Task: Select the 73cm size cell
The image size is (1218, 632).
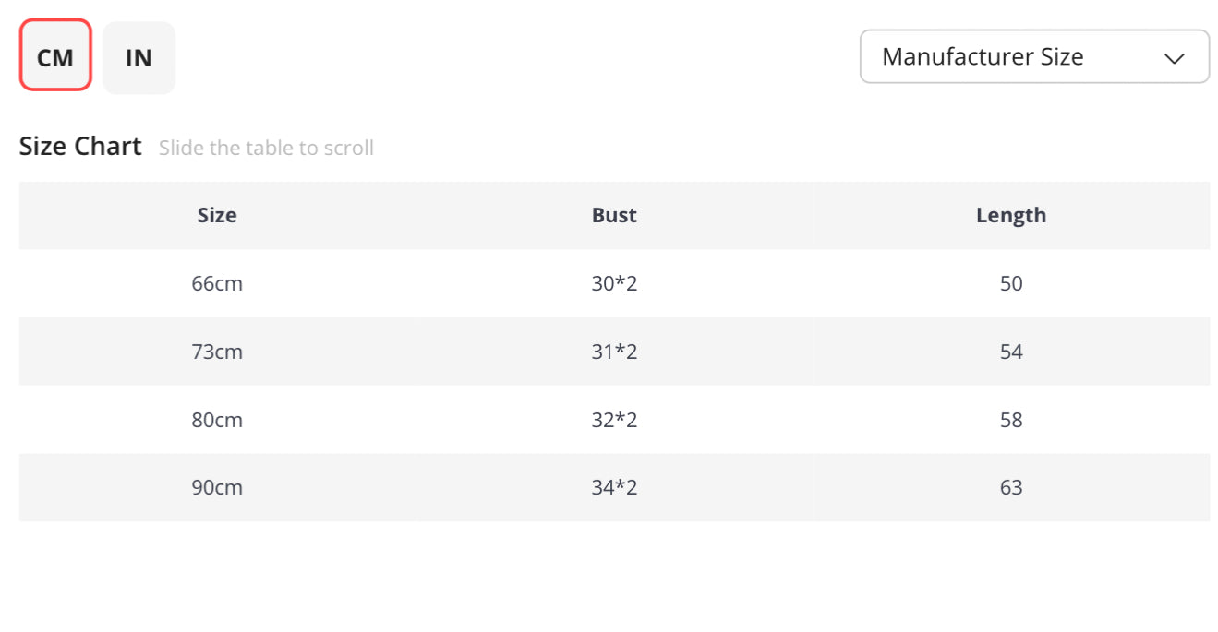Action: [217, 352]
